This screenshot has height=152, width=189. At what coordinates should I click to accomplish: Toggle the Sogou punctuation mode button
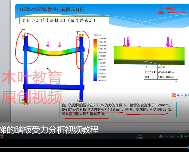(182, 95)
